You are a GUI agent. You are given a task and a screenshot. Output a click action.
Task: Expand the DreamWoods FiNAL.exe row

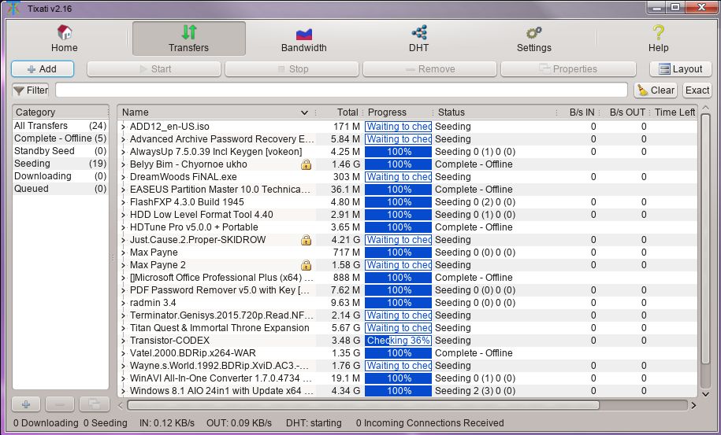(x=123, y=177)
